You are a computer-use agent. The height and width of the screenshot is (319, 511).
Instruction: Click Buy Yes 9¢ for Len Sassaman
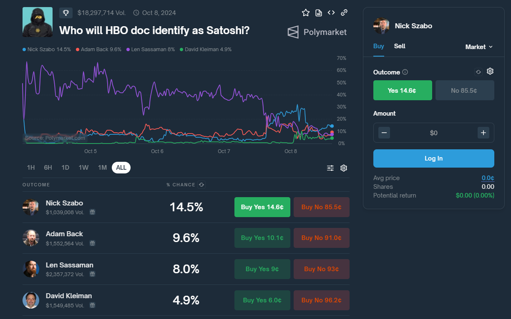(x=262, y=269)
